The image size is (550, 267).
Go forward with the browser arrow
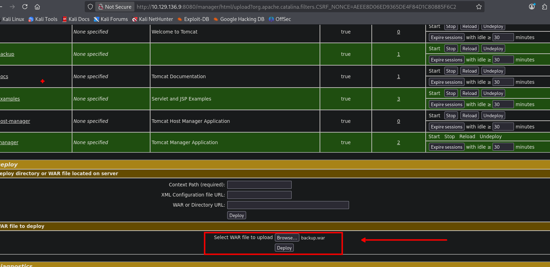click(12, 7)
